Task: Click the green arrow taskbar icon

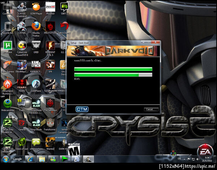Action: coord(65,159)
